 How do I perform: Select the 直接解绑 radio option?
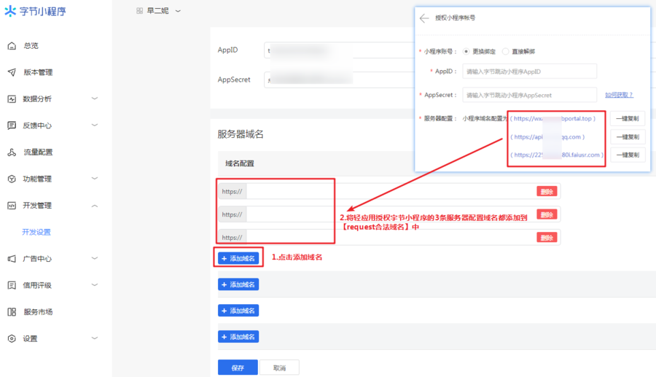coord(505,52)
